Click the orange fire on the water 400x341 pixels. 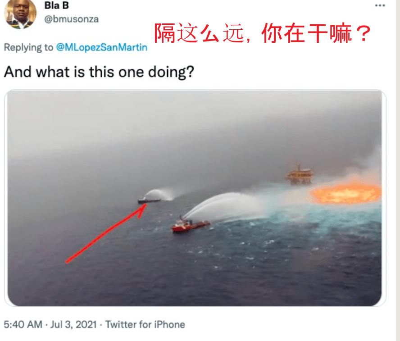[x=346, y=194]
